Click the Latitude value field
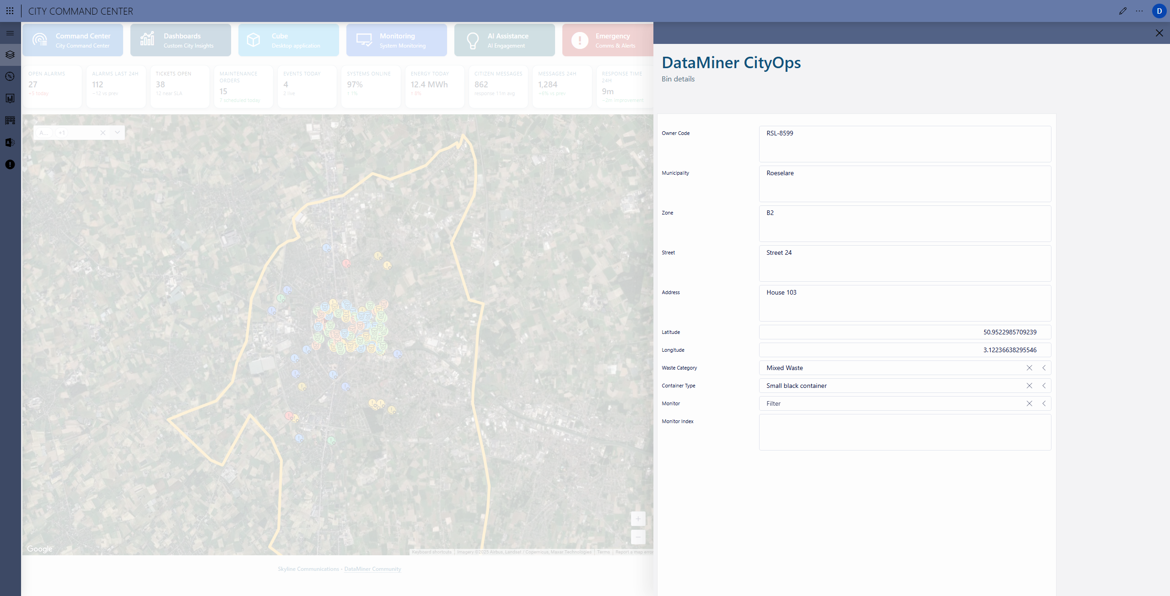The height and width of the screenshot is (596, 1170). click(905, 332)
